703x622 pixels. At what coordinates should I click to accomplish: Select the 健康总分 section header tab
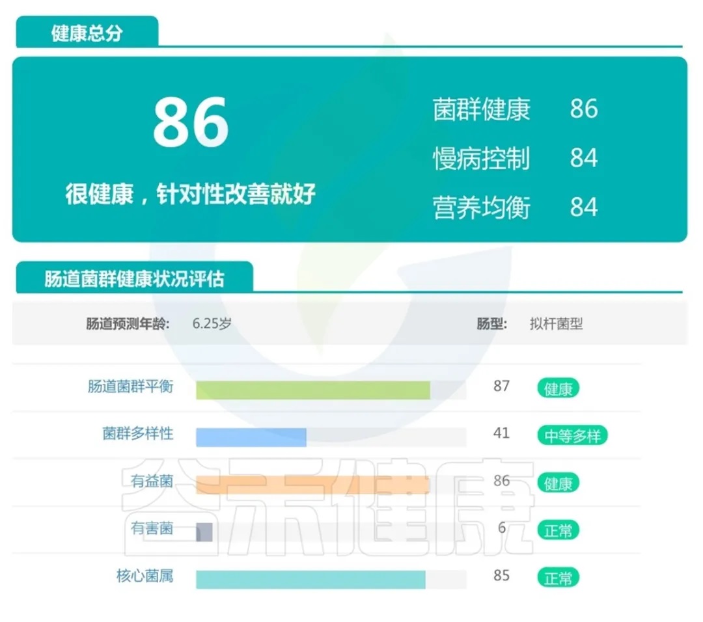87,33
